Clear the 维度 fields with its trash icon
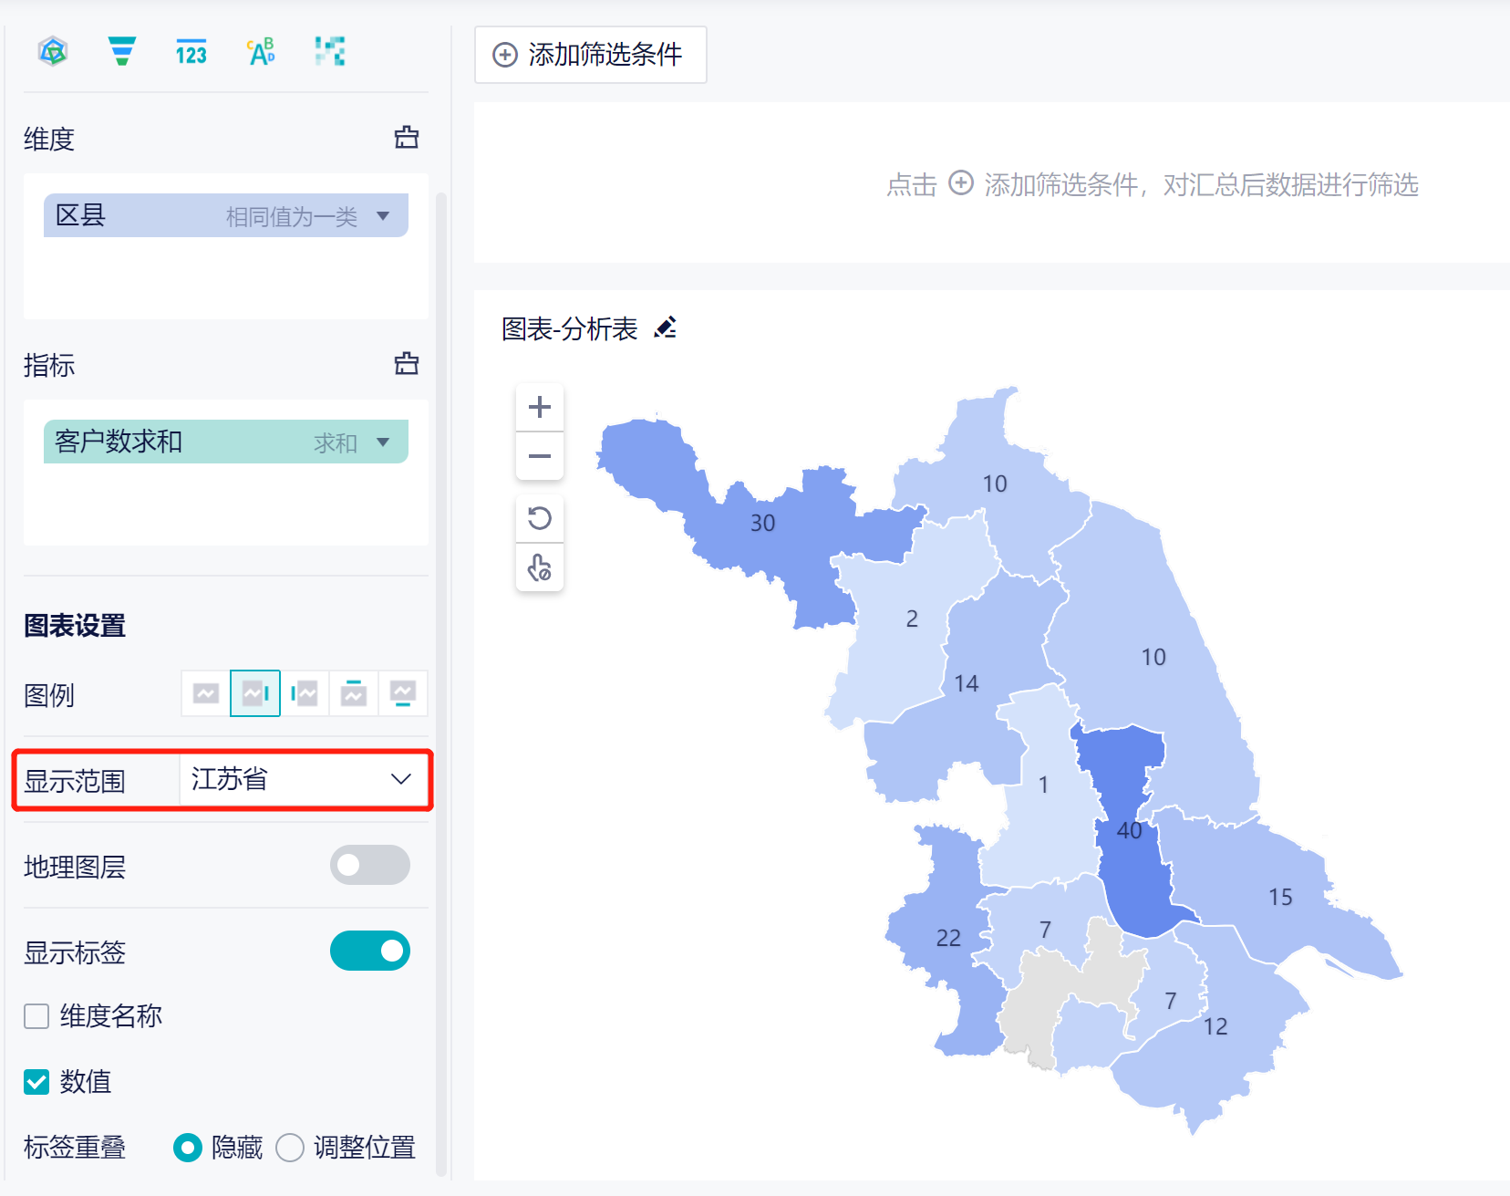1510x1196 pixels. [407, 138]
